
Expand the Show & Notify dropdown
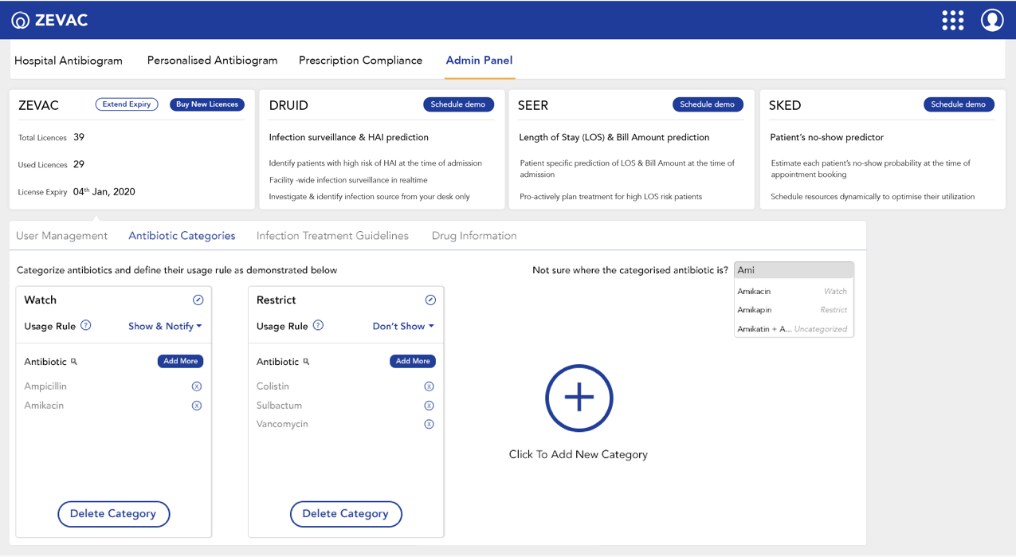point(165,326)
